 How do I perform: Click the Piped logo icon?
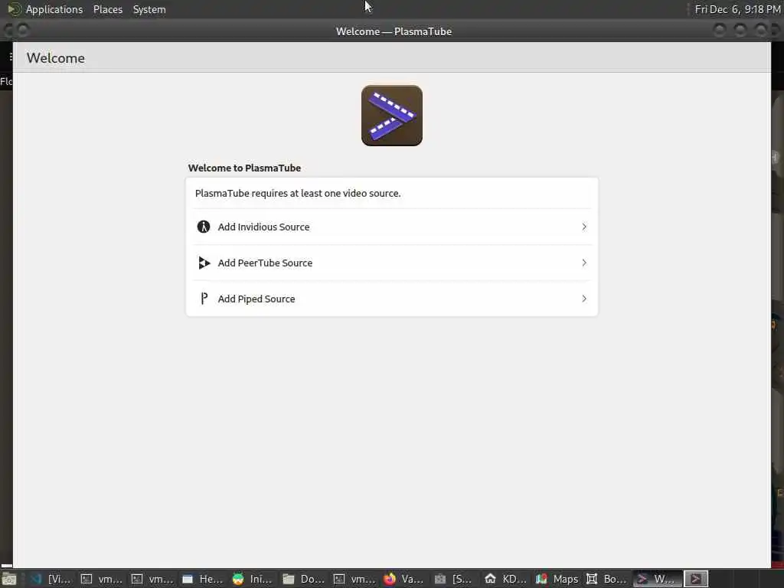pyautogui.click(x=204, y=299)
